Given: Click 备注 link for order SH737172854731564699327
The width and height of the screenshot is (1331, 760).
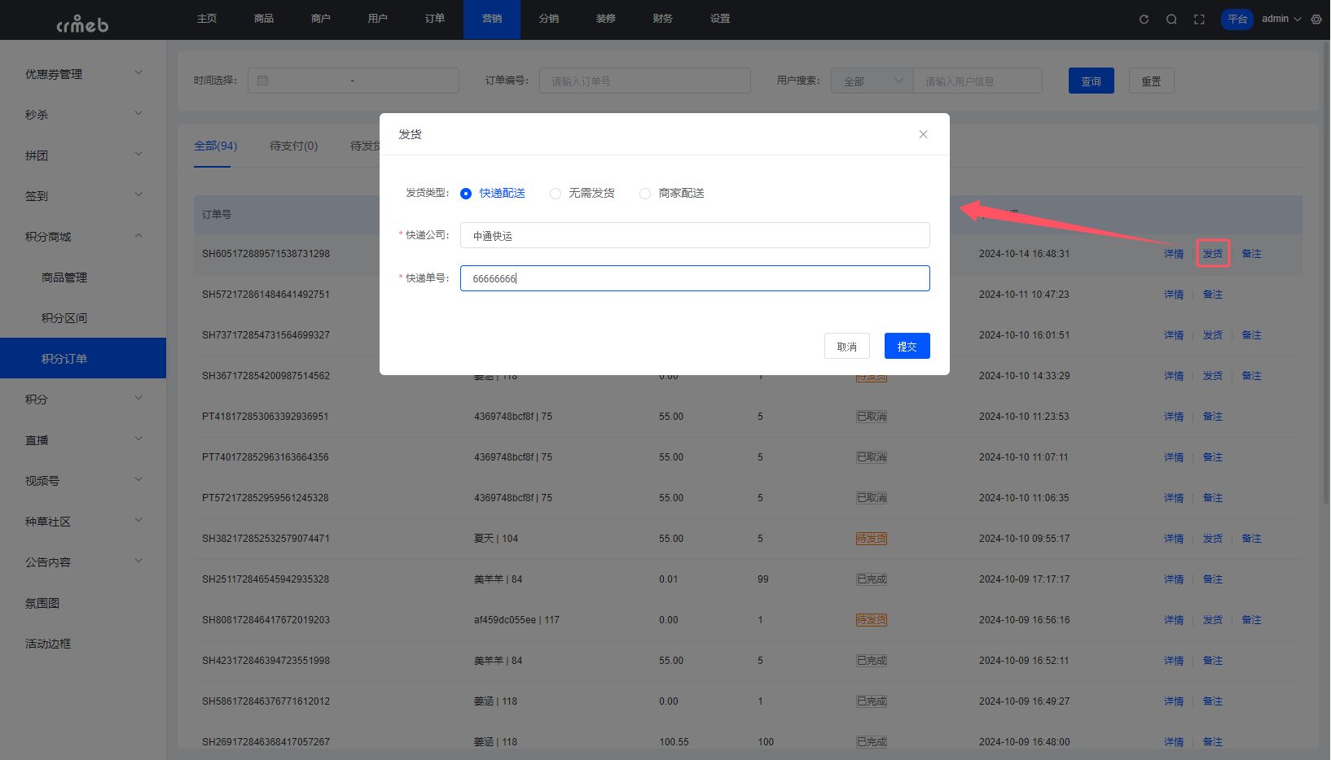Looking at the screenshot, I should (1252, 335).
